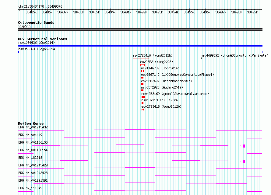Screen dimensions: 271x195
Task: Select the red nsv4533169 variant block
Action: point(143,97)
